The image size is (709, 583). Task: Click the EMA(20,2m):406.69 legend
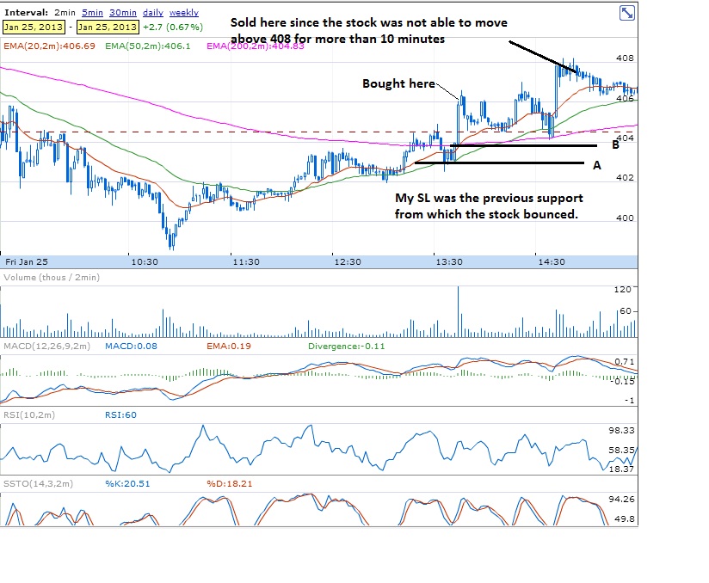pyautogui.click(x=49, y=46)
